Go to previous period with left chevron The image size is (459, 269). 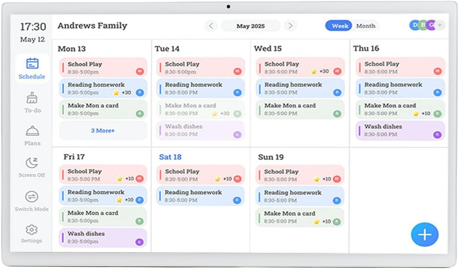tap(211, 26)
